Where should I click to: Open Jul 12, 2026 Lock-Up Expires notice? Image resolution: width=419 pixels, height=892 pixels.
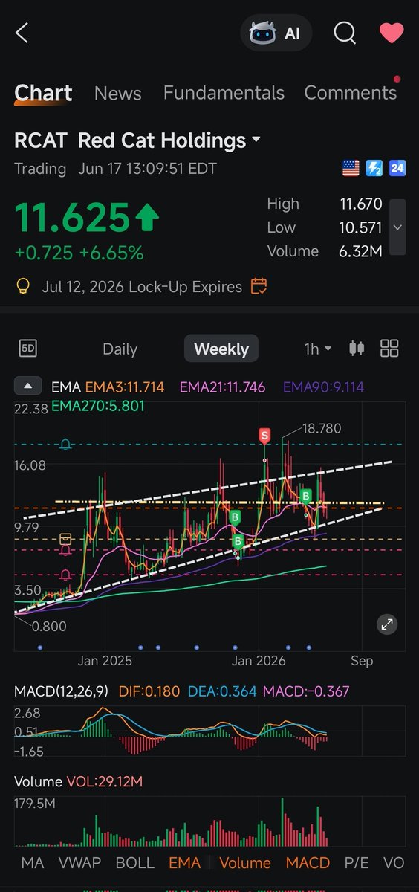pos(140,286)
